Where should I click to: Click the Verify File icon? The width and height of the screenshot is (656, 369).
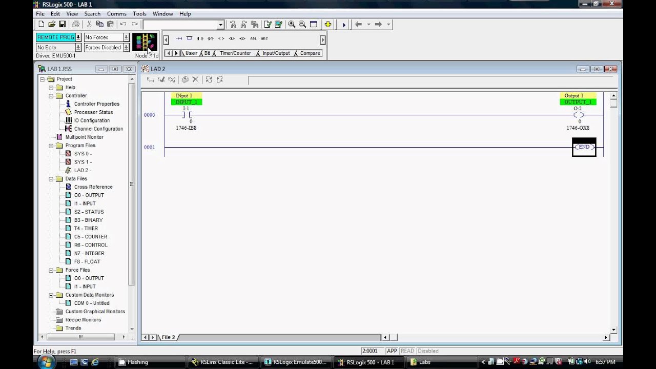click(x=268, y=24)
